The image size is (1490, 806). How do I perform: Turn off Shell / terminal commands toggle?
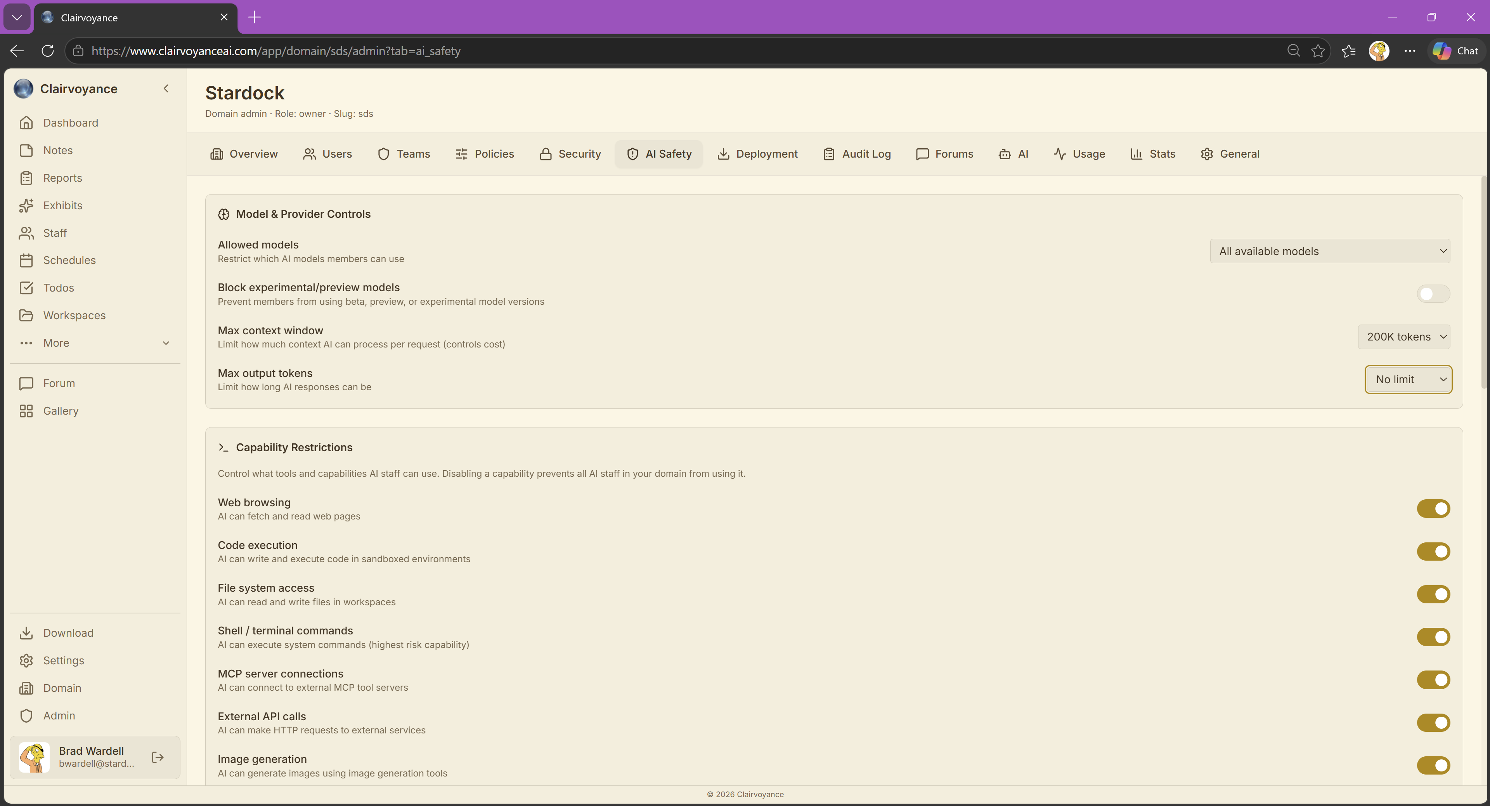1433,637
